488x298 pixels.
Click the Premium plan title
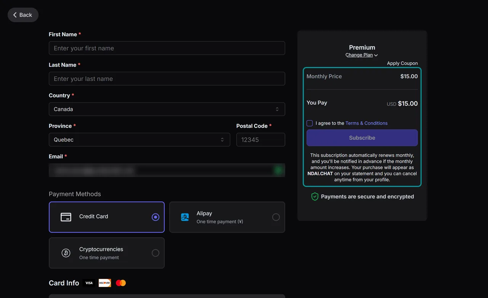pos(362,47)
